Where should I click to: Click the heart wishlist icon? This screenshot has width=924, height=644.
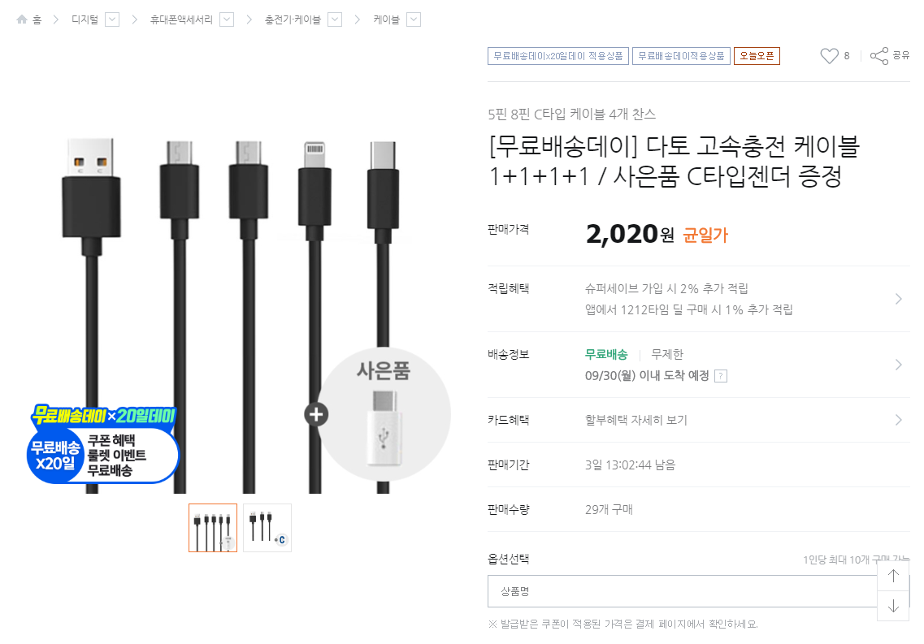coord(829,56)
